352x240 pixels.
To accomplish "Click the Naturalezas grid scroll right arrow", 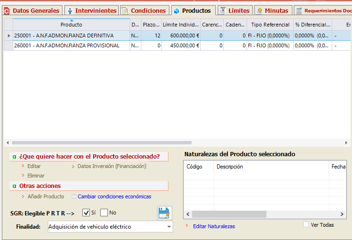I will coord(342,214).
